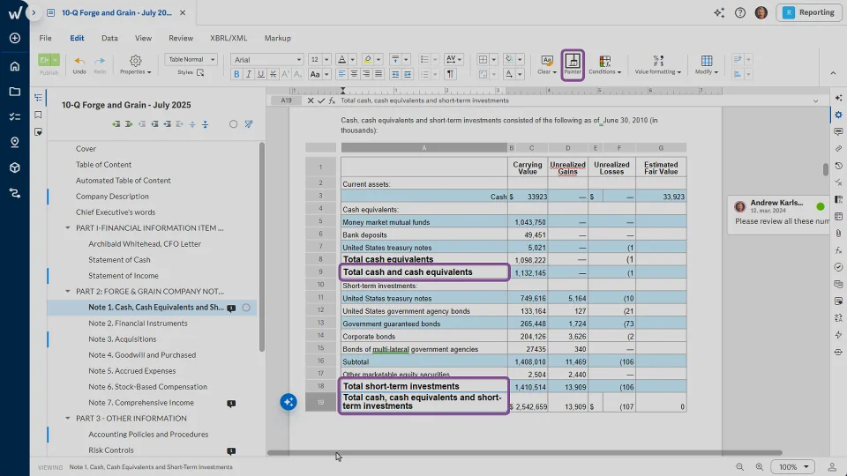
Task: Open the XBRL/XML menu
Action: click(x=228, y=38)
